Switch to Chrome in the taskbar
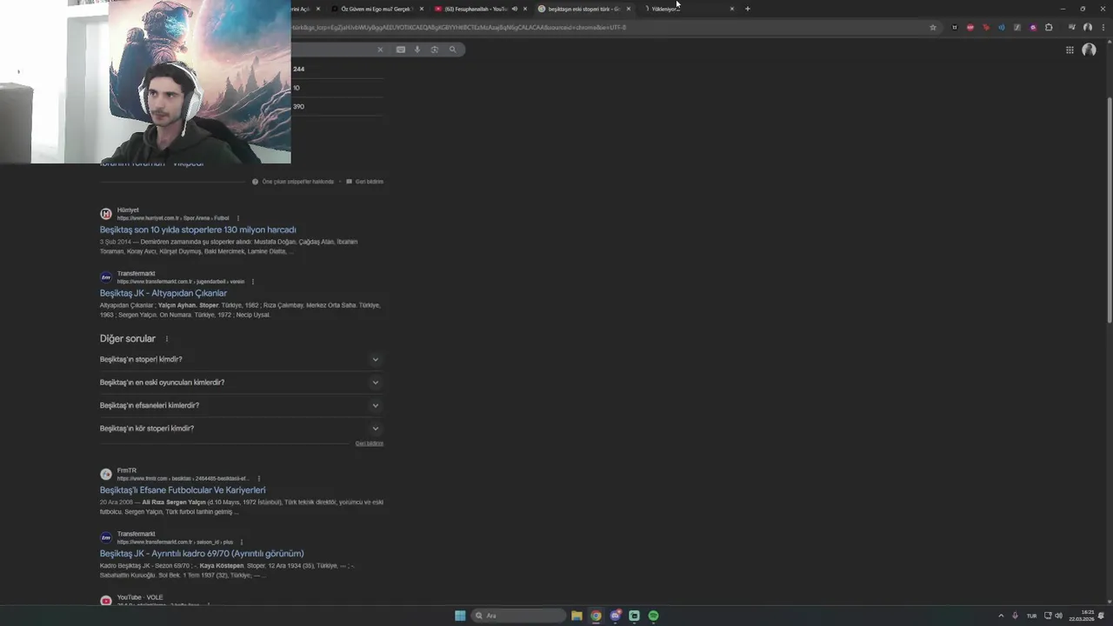 click(596, 616)
